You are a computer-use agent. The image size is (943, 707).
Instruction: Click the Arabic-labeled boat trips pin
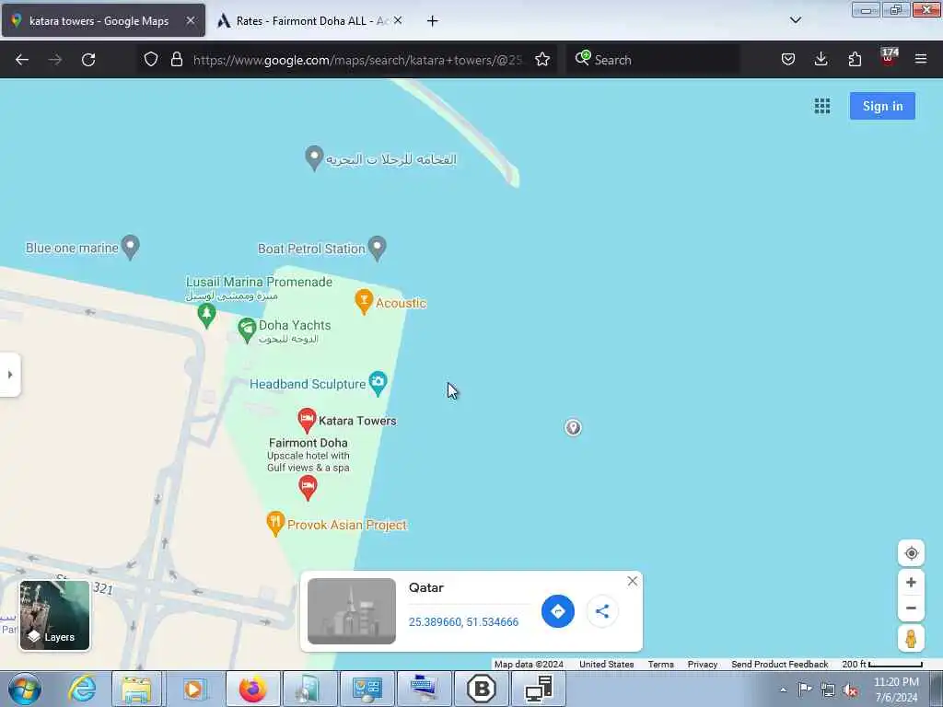point(314,158)
